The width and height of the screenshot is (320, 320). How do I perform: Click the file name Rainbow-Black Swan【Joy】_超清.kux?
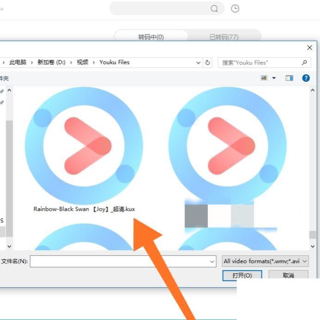coord(84,209)
